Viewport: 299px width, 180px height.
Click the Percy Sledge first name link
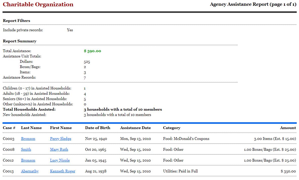61,139
